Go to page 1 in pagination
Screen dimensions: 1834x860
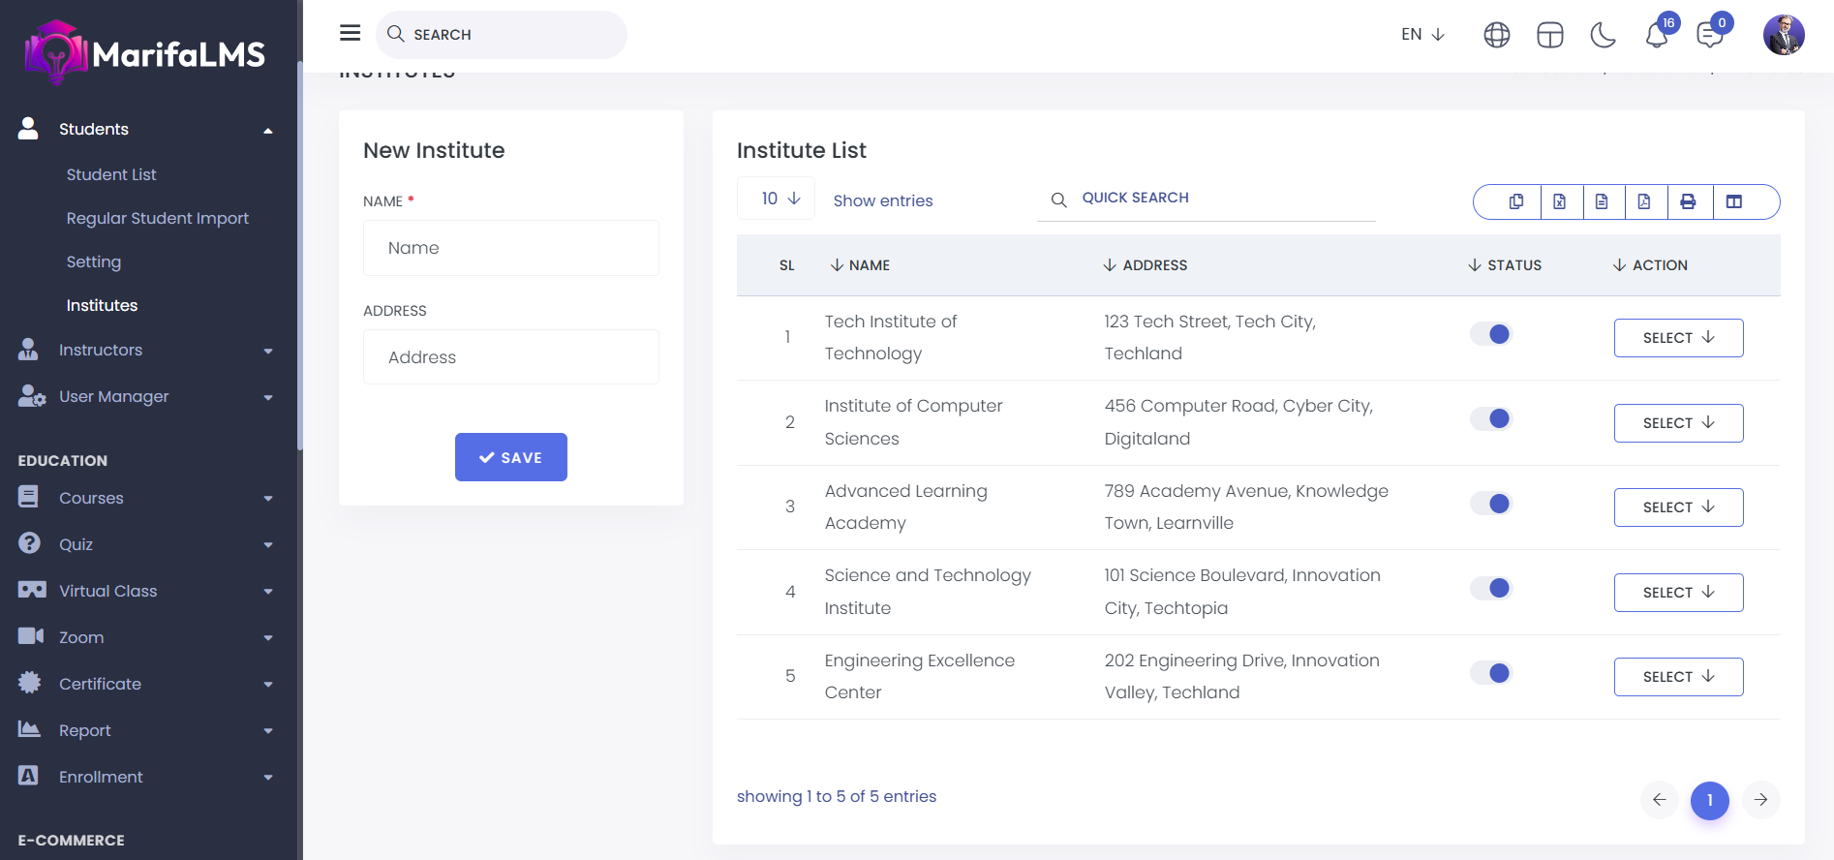pos(1709,800)
